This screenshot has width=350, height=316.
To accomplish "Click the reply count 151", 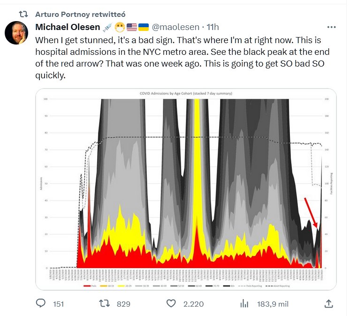I will pyautogui.click(x=58, y=304).
